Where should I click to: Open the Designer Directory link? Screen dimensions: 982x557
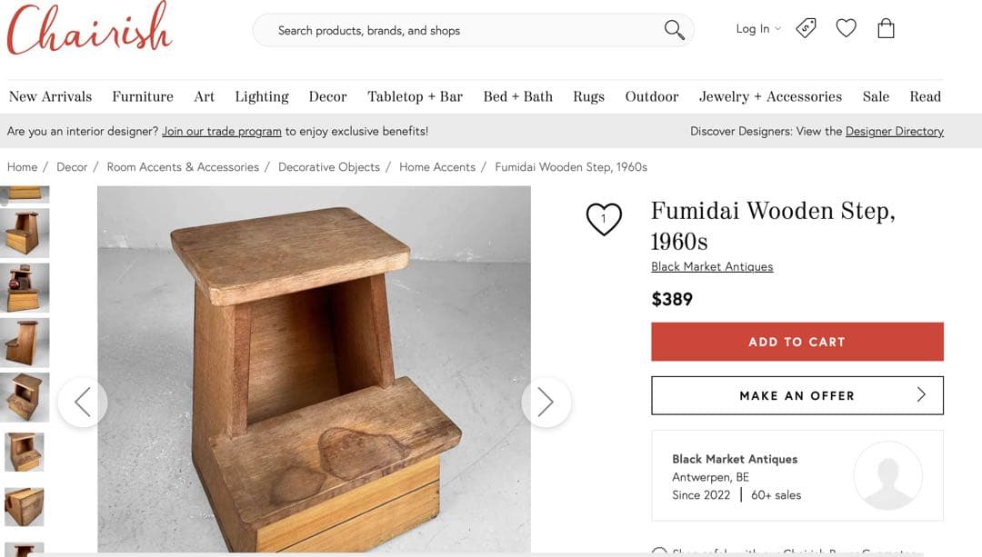[x=894, y=131]
